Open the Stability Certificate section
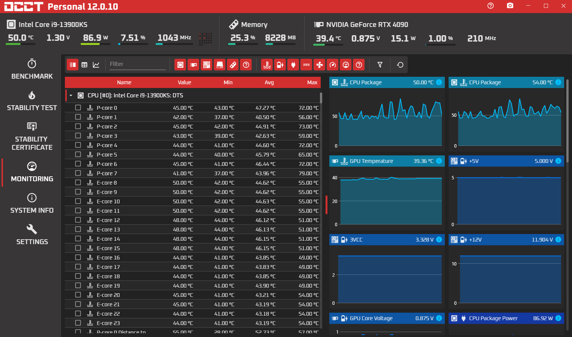 coord(32,136)
